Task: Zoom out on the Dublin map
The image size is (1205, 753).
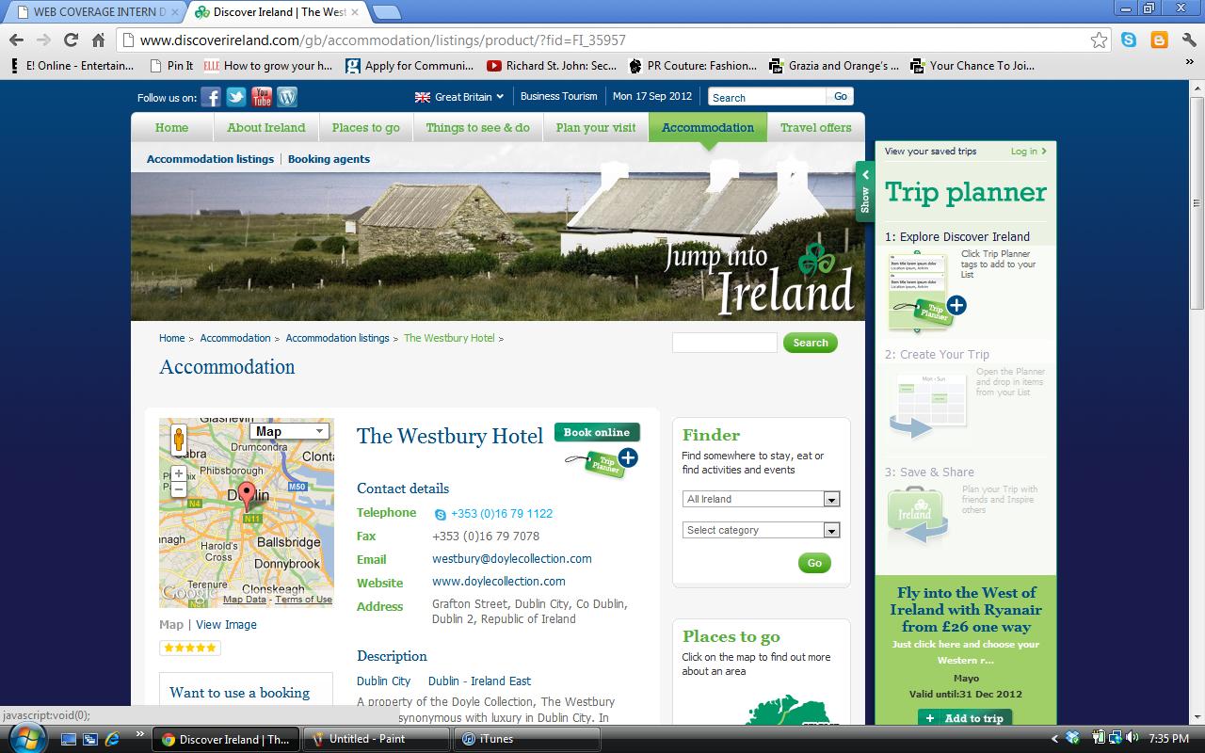Action: [179, 489]
